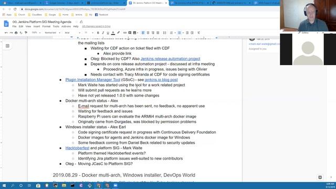Screen dimensions: 336x189
Task: Open the Explore button at bottom right
Action: pos(320,177)
